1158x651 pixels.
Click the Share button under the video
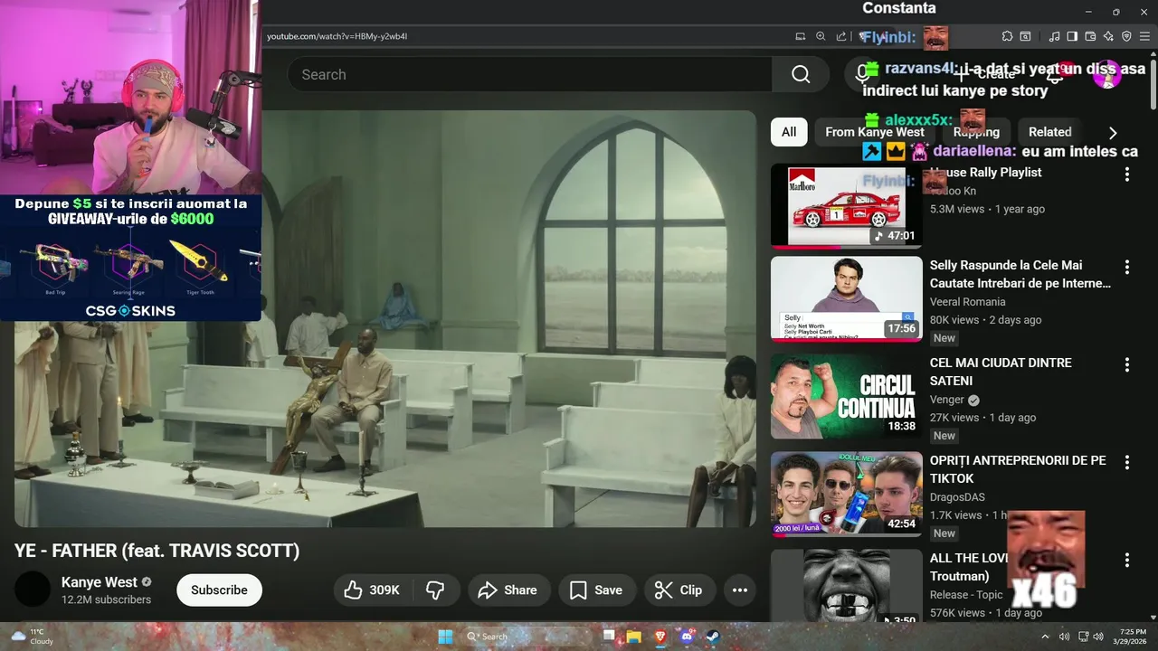pyautogui.click(x=508, y=590)
